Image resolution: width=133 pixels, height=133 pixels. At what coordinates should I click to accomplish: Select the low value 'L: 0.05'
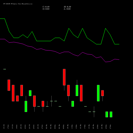point(67,9)
